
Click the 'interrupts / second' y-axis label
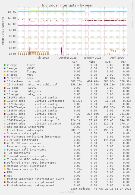tap(3, 31)
